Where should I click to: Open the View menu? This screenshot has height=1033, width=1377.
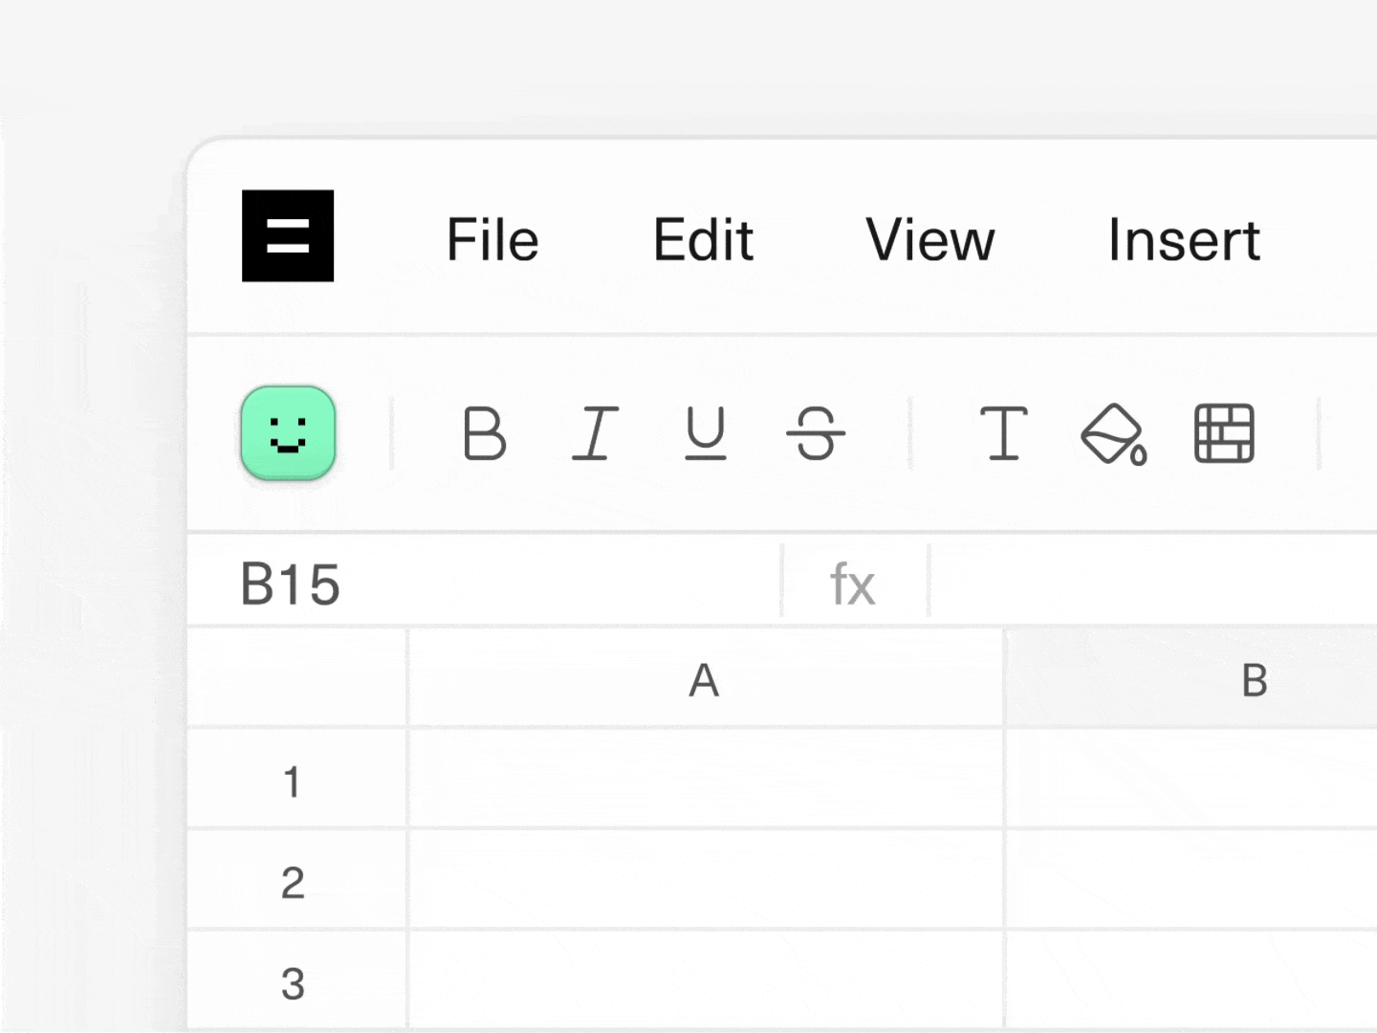tap(929, 239)
